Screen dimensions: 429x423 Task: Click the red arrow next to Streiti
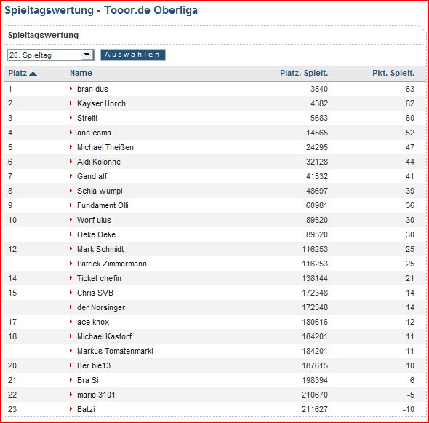[71, 117]
